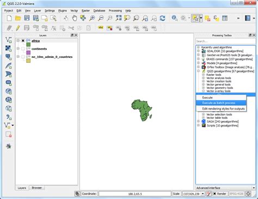
Task: Toggle the Render checkbox in status bar
Action: click(214, 194)
